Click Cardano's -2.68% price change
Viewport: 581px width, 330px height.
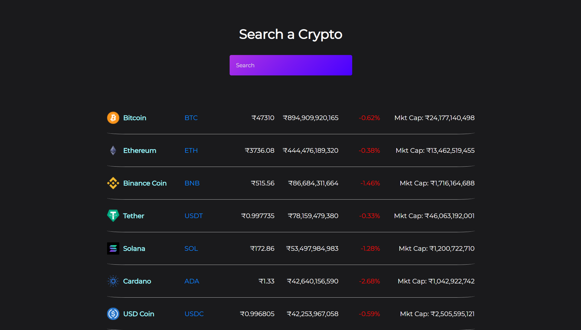click(x=369, y=281)
